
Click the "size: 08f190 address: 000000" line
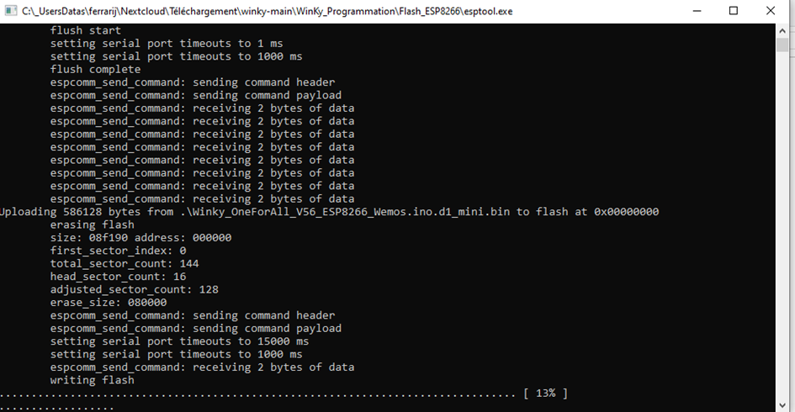coord(140,238)
